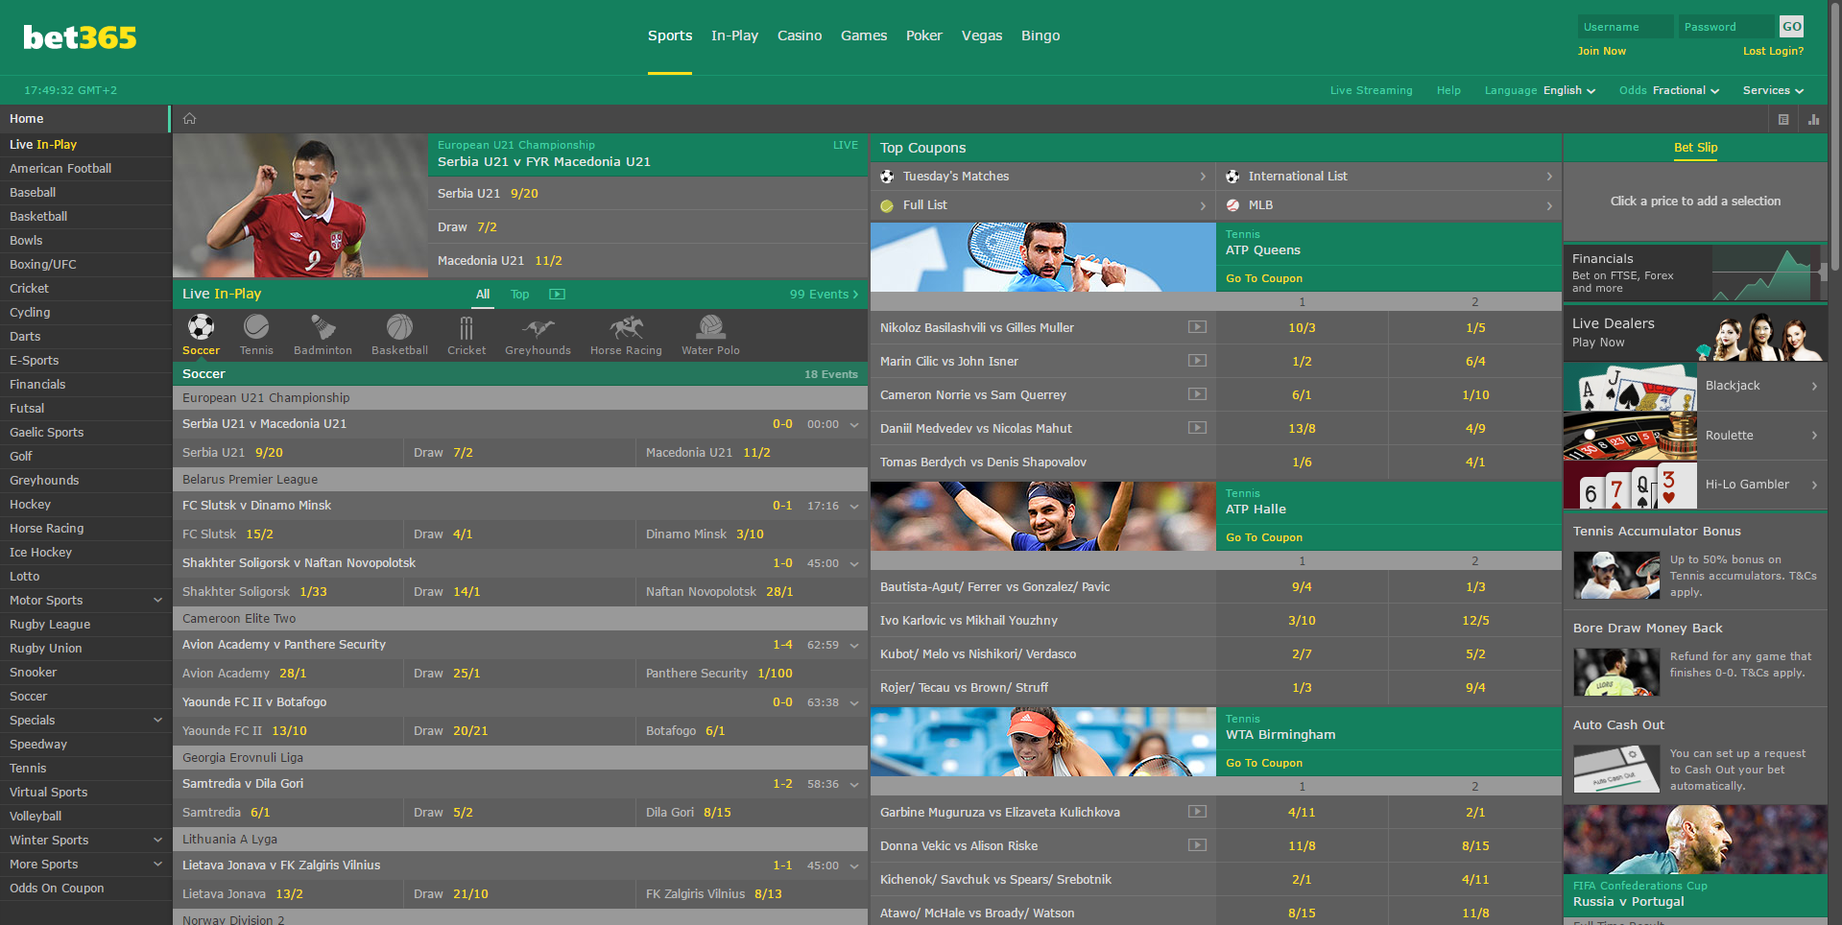The image size is (1842, 925).
Task: Show live streaming events video filter icon
Action: tap(557, 295)
